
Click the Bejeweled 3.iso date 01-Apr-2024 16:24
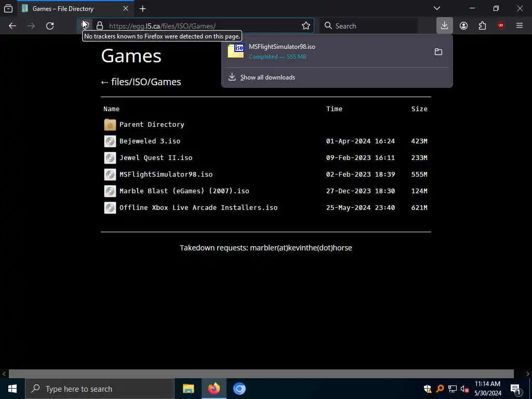click(x=361, y=141)
